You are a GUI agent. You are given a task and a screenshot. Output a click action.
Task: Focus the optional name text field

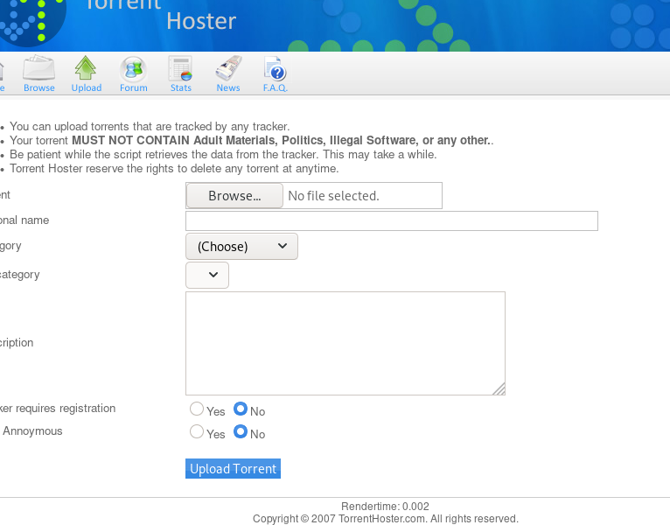click(x=392, y=221)
